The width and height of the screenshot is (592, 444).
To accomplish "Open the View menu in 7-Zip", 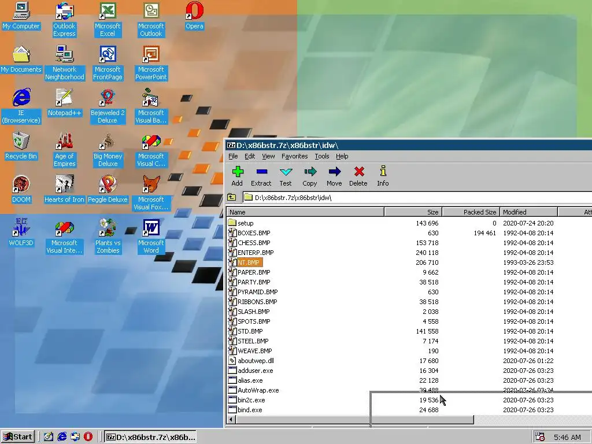I will pos(268,156).
